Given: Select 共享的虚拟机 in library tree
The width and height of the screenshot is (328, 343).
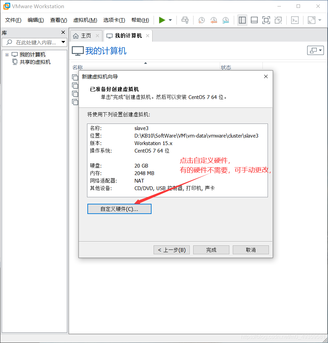Looking at the screenshot, I should coord(35,62).
